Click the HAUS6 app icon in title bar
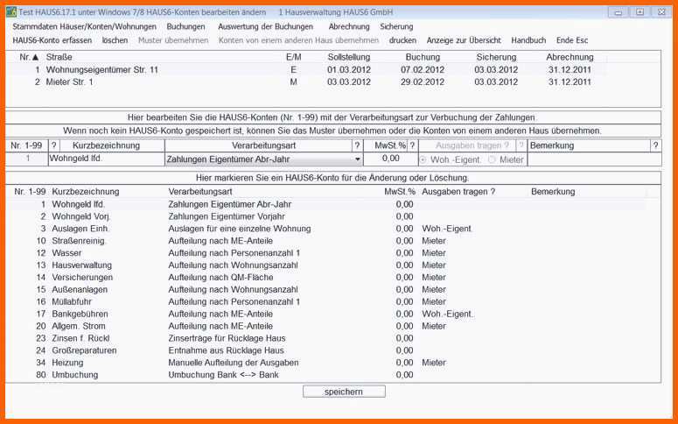Screen dimensions: 678x424 pos(10,12)
